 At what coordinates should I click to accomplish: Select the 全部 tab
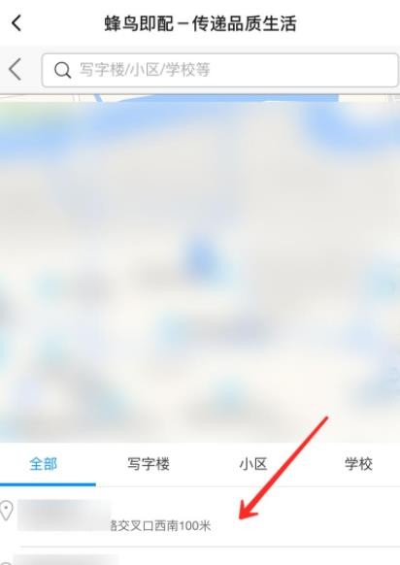click(44, 464)
